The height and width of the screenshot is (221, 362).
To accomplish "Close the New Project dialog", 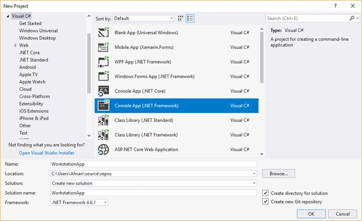I will (x=353, y=6).
